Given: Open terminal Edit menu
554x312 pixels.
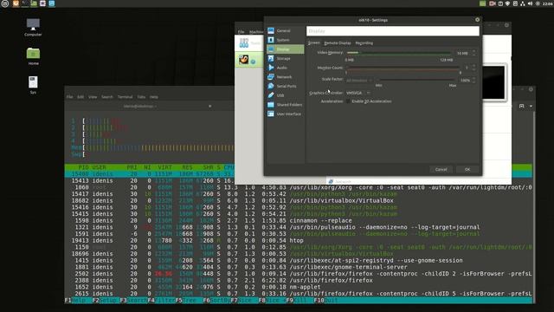Looking at the screenshot, I should pos(81,96).
